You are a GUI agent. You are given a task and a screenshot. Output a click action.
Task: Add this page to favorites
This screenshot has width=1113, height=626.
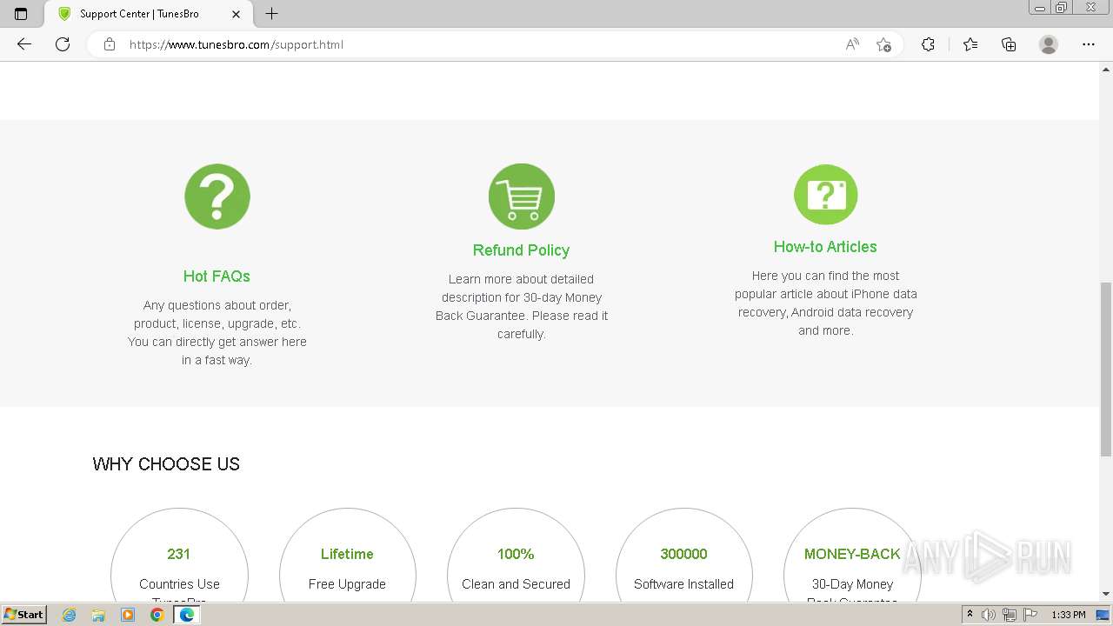883,44
